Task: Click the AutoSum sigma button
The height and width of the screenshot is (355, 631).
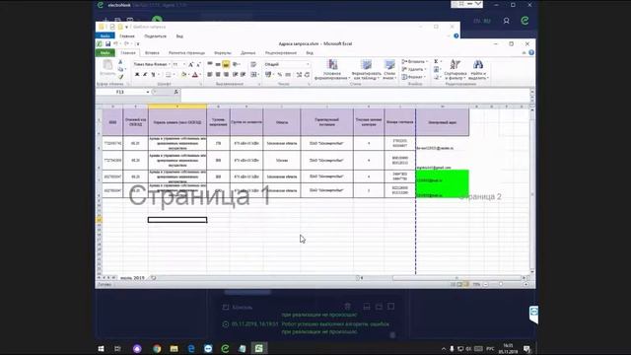Action: (436, 61)
